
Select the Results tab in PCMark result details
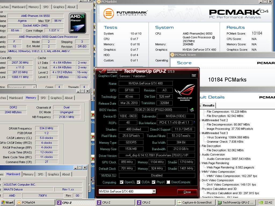pyautogui.click(x=208, y=105)
